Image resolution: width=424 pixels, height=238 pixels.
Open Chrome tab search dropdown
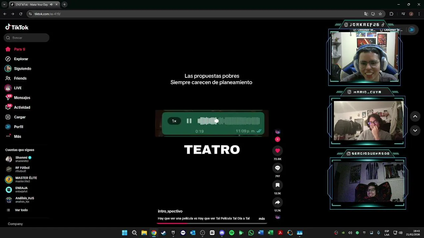point(4,5)
